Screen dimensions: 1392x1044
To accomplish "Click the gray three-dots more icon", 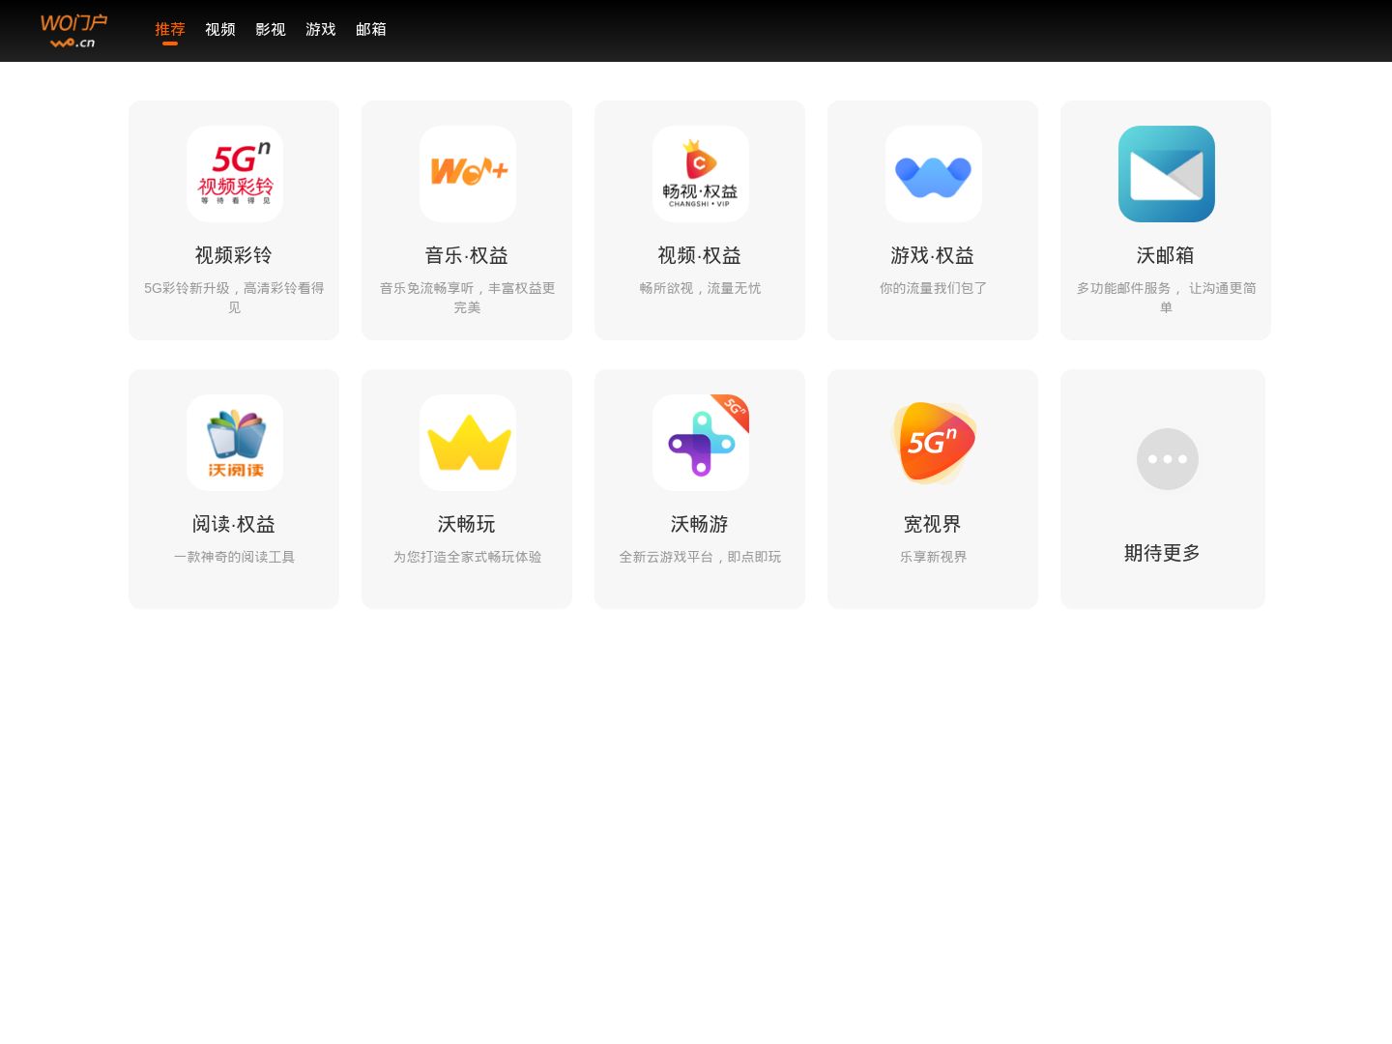I will (1168, 459).
